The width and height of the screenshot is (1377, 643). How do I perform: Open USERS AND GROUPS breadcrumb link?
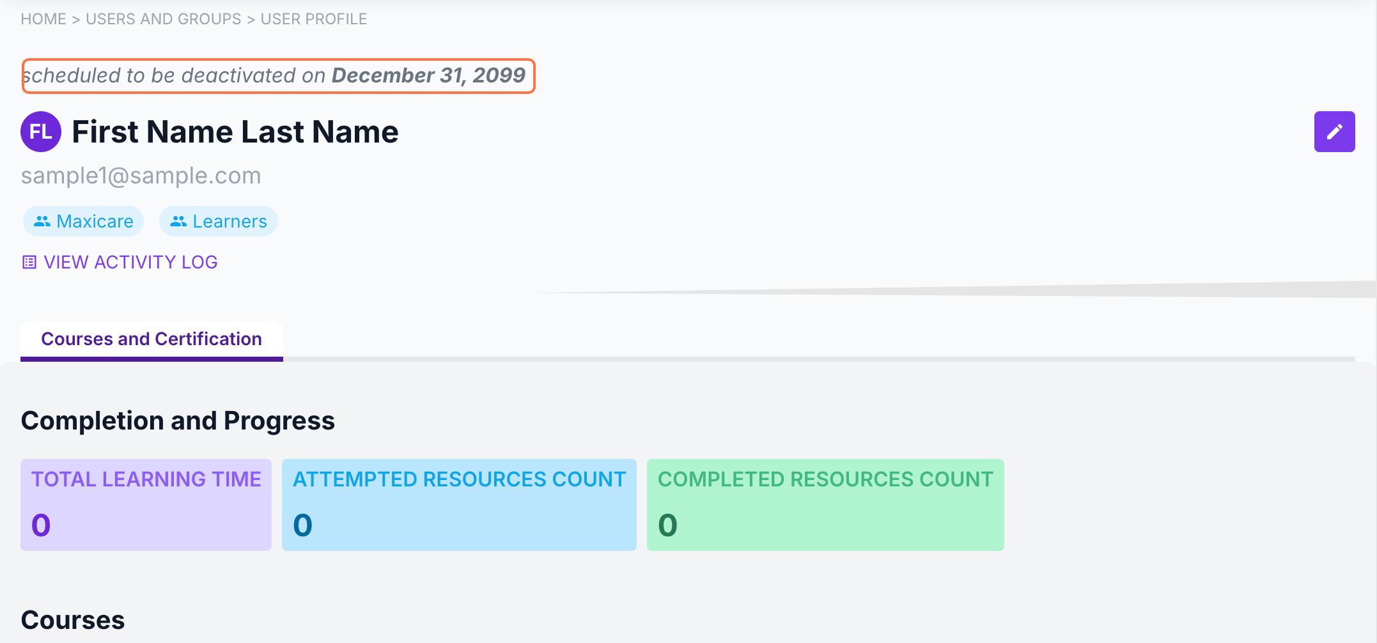[x=164, y=19]
